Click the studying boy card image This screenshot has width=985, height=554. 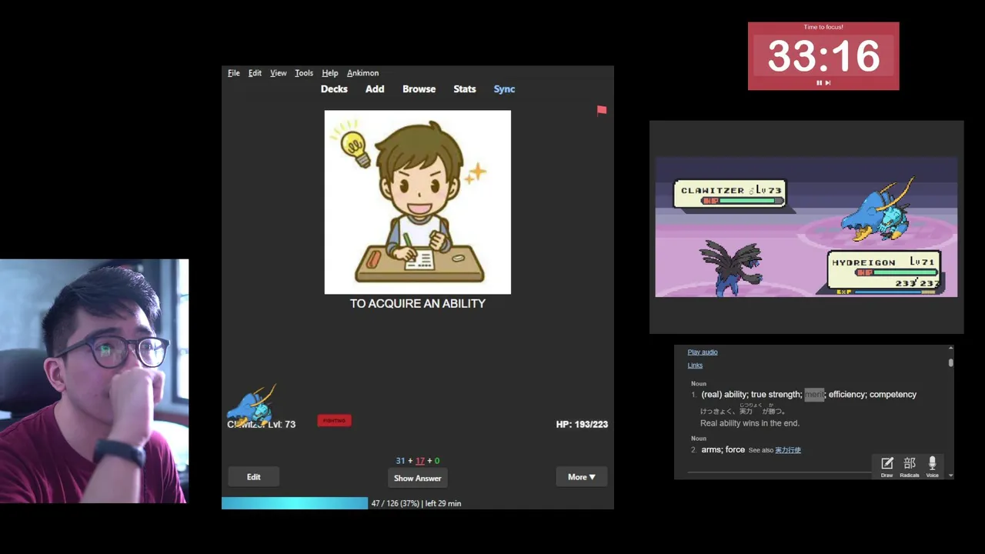(x=418, y=202)
